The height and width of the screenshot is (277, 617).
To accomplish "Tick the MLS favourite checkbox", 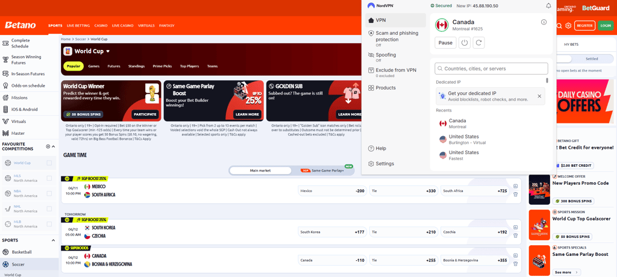I will pos(49,178).
